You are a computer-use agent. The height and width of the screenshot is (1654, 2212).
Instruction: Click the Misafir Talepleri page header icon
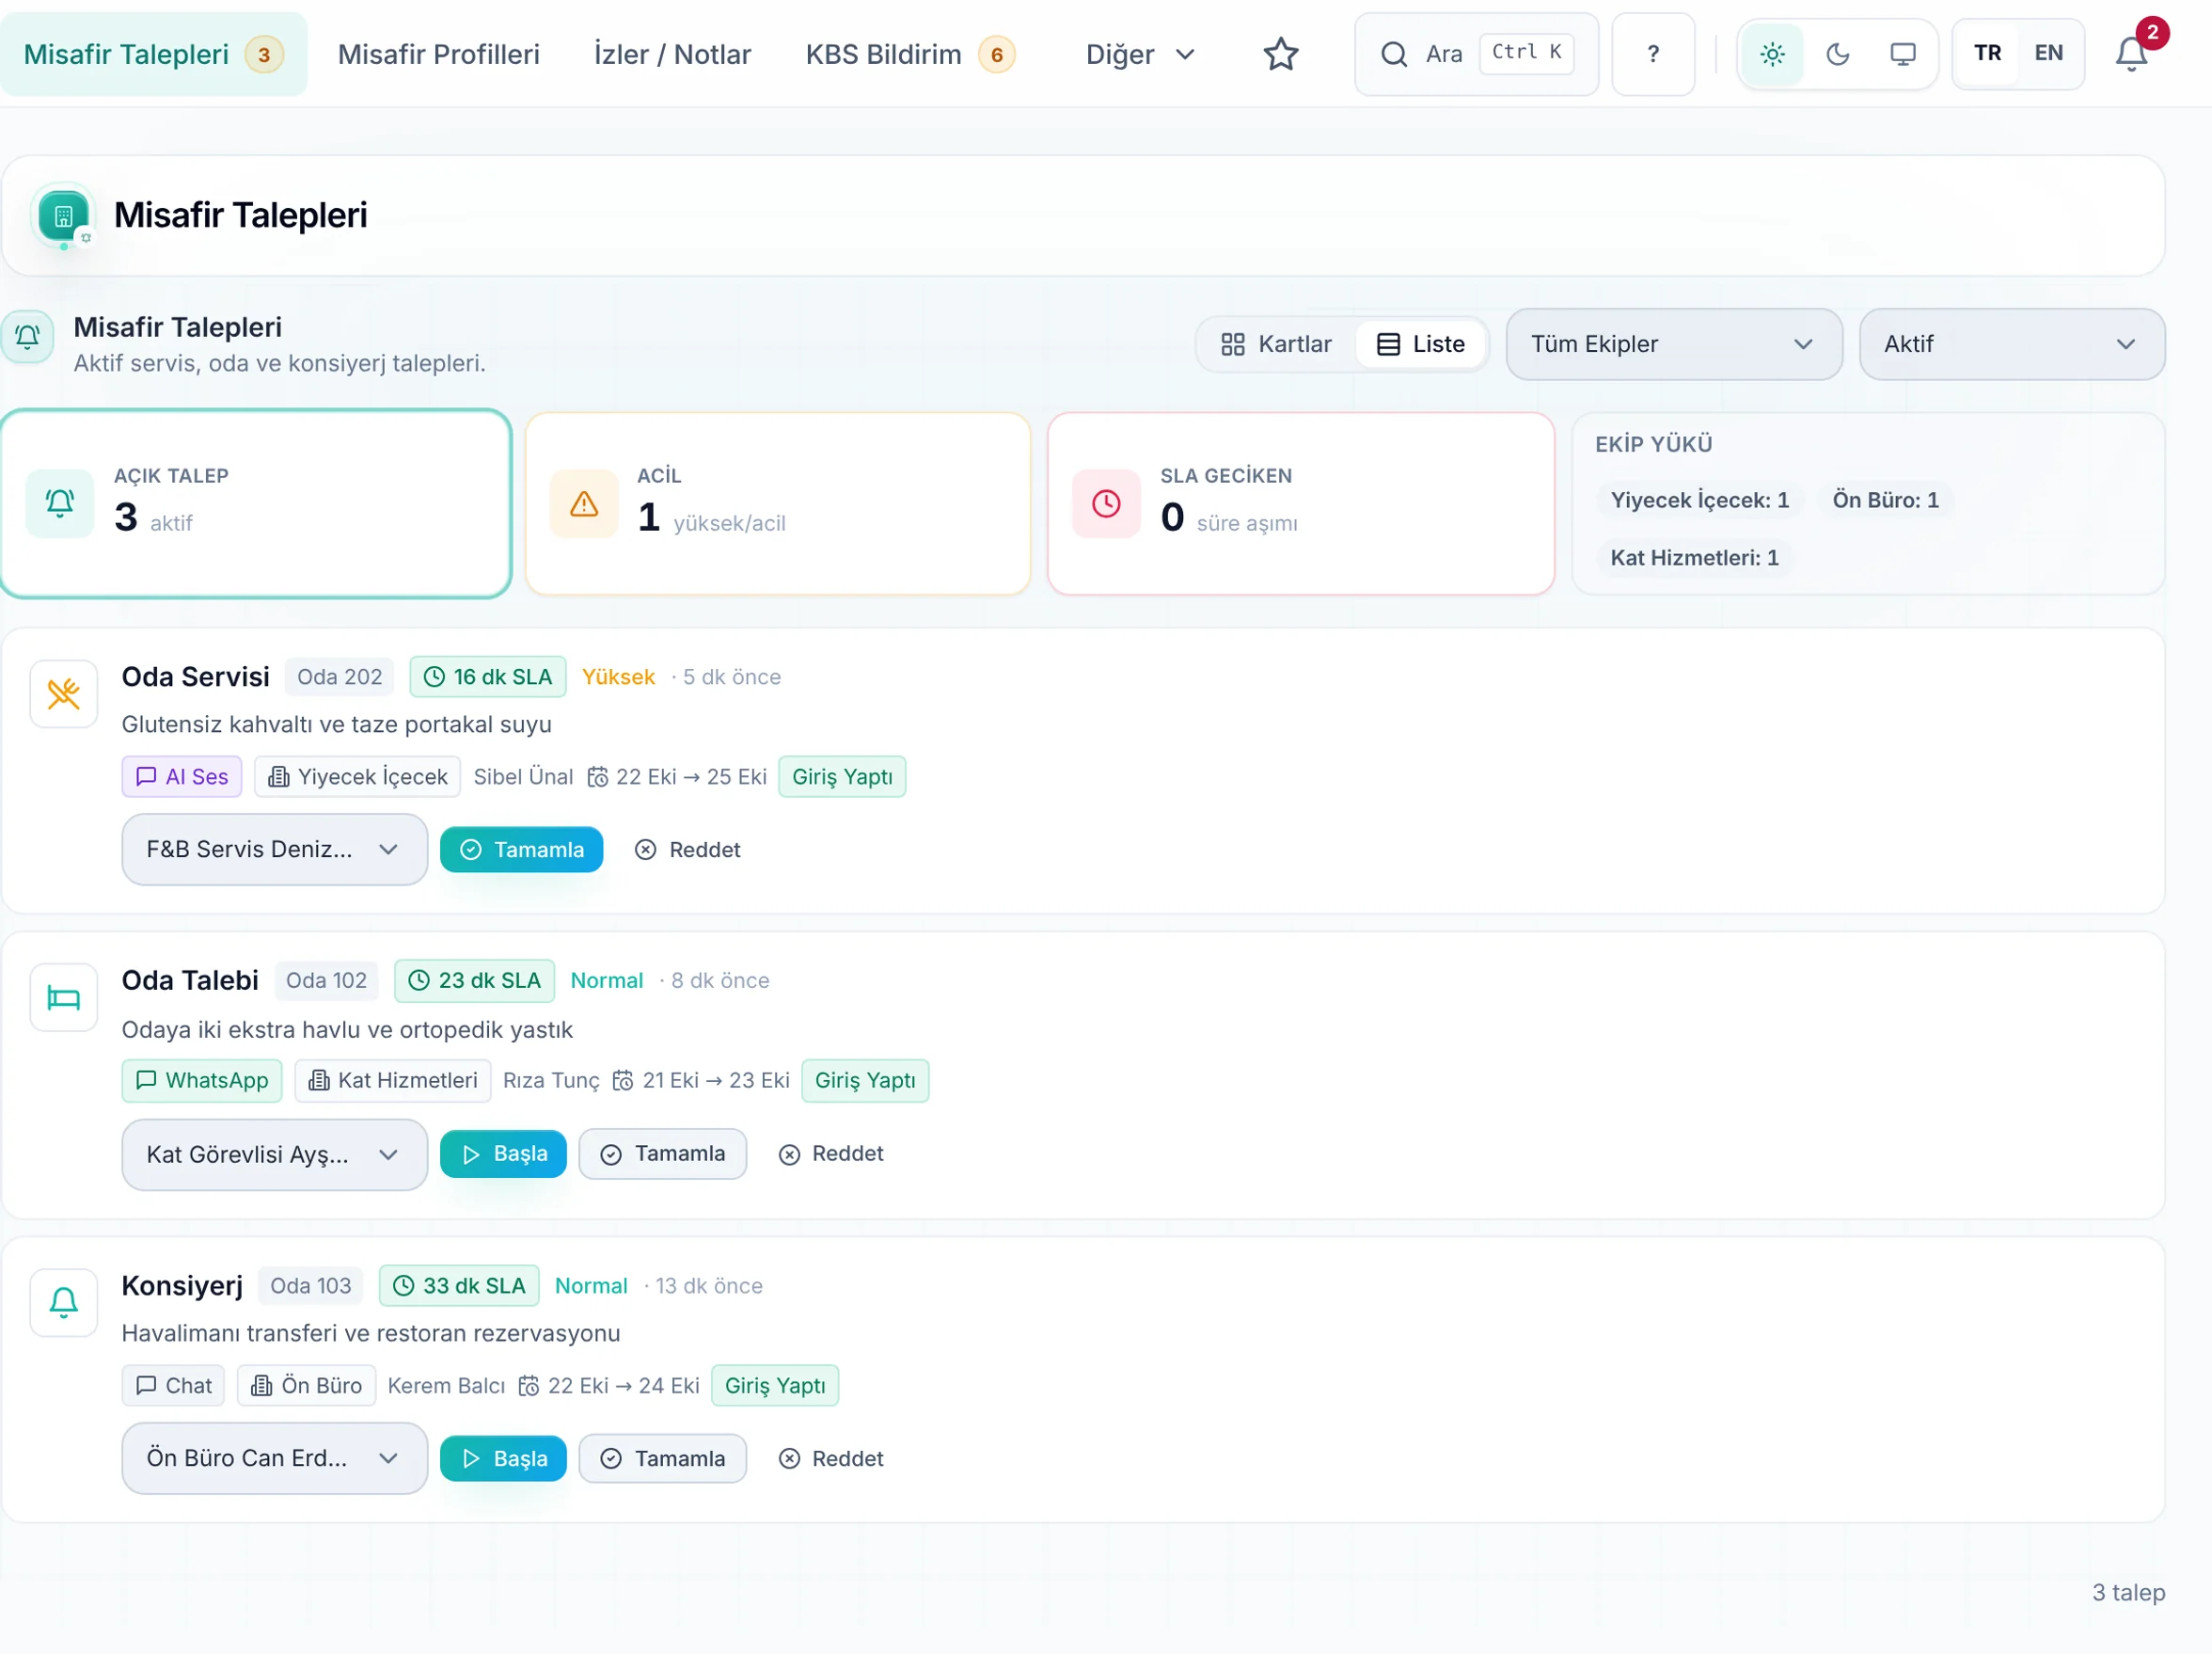(x=63, y=215)
